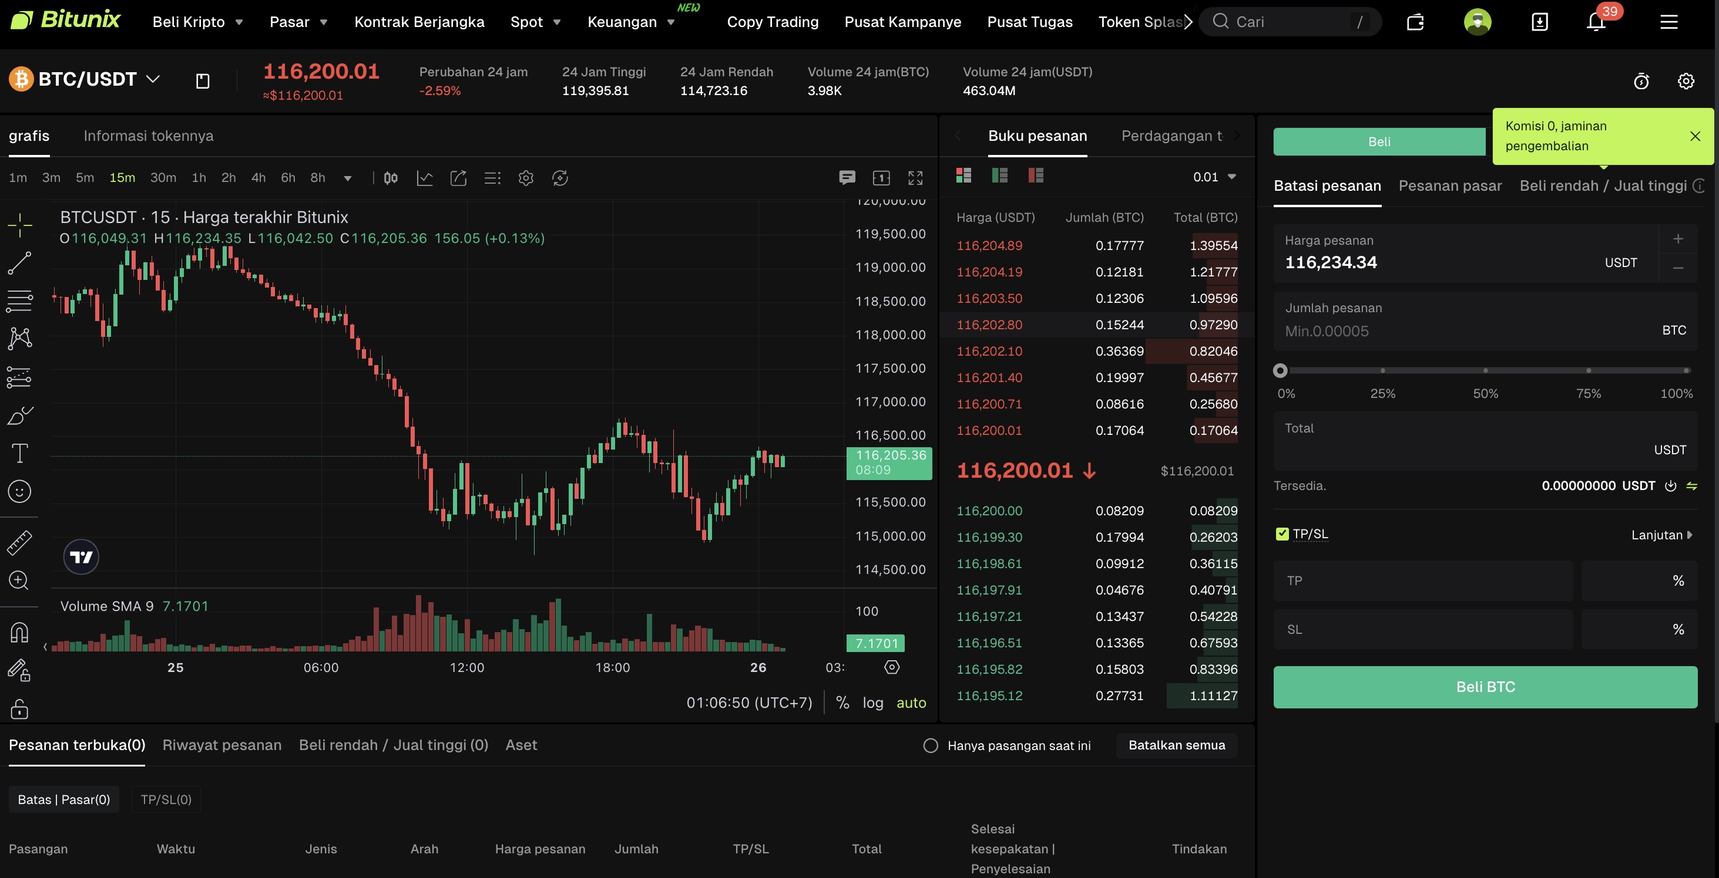Activate the magnet snap tool
This screenshot has height=878, width=1719.
pyautogui.click(x=19, y=633)
